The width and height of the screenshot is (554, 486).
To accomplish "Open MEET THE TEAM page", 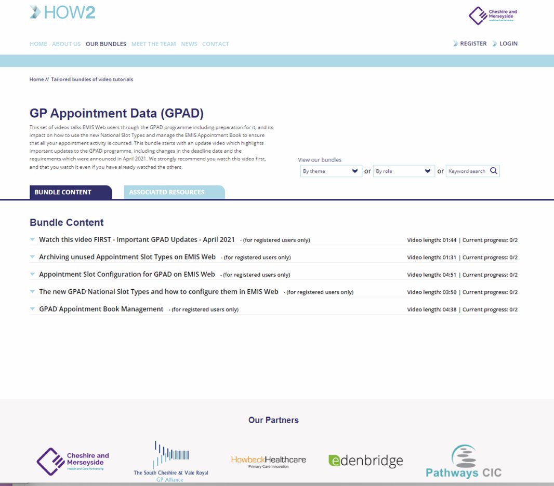I will pos(154,44).
